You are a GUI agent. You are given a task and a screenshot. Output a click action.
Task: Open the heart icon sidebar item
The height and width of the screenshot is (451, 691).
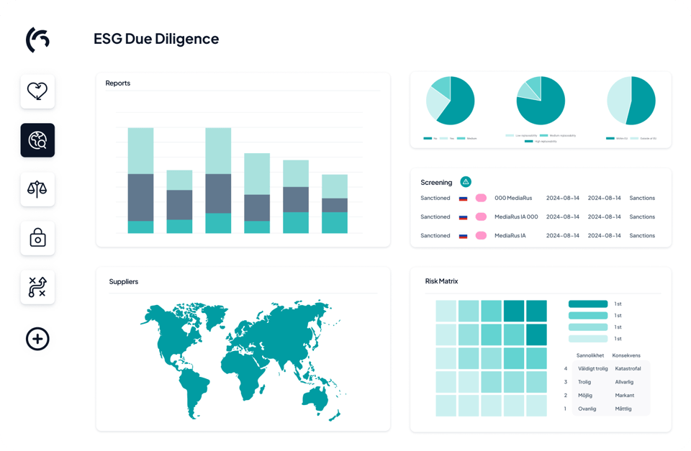[x=37, y=91]
